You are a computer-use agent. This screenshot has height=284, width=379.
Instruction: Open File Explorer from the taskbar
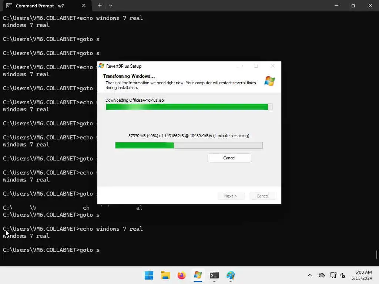(165, 275)
